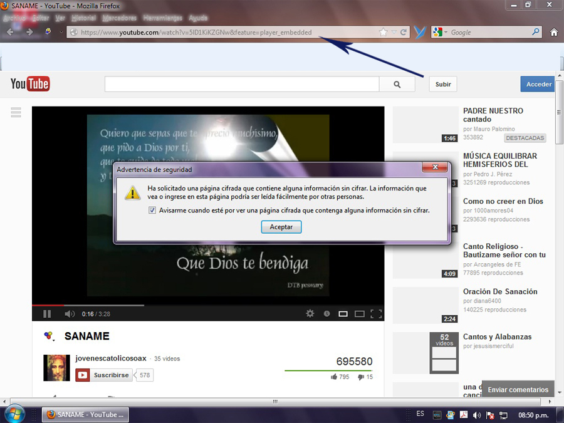Click the ES language indicator

tap(420, 414)
